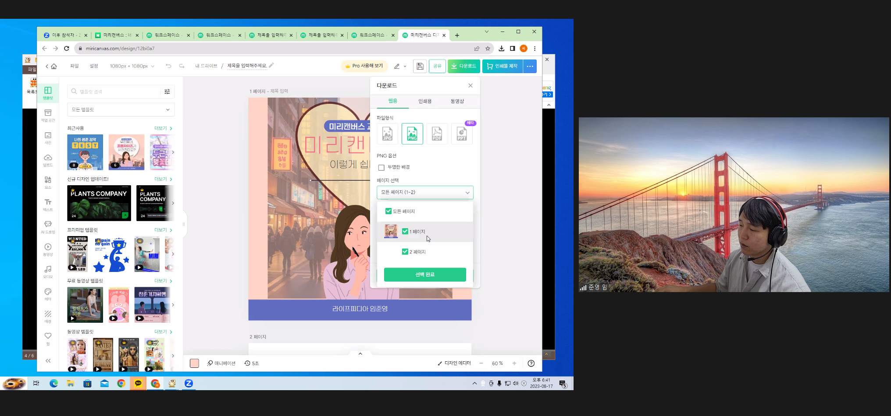
Task: Zoom in with plus button
Action: (x=514, y=363)
